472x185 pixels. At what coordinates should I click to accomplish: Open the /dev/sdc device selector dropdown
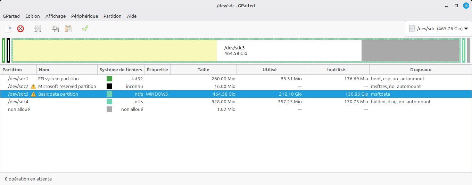(438, 29)
